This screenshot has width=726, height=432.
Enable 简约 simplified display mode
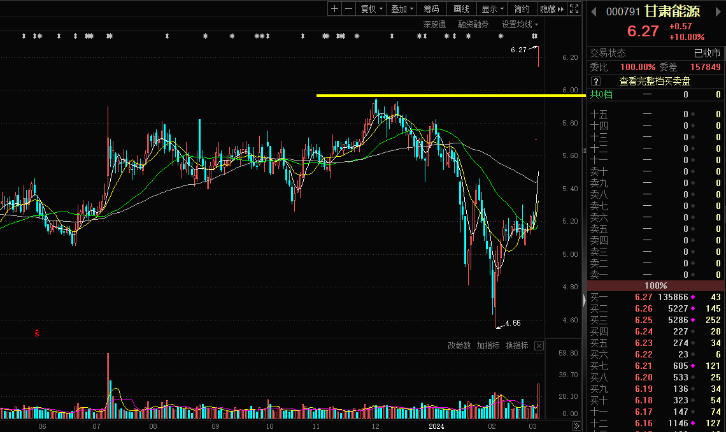(x=521, y=9)
